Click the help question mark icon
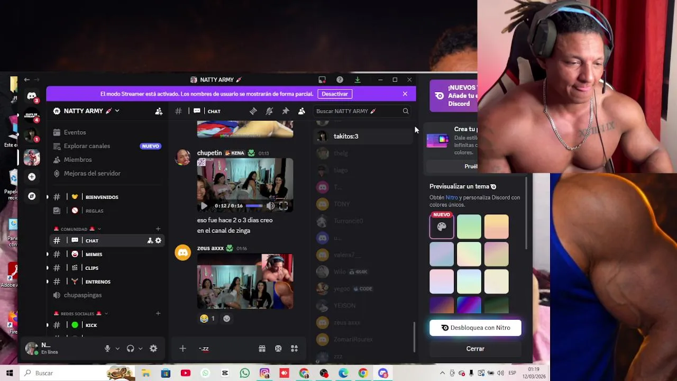This screenshot has height=381, width=677. 340,80
